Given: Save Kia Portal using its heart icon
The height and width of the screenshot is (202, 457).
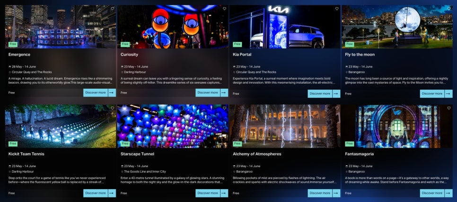Looking at the screenshot, I should 337,8.
